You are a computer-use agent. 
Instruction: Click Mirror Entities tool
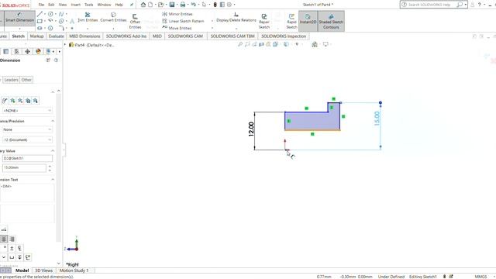pyautogui.click(x=177, y=14)
